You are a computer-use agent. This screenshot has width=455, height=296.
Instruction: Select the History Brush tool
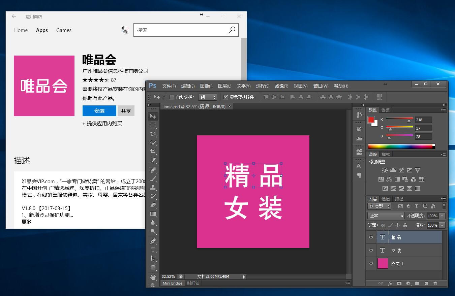pyautogui.click(x=153, y=196)
